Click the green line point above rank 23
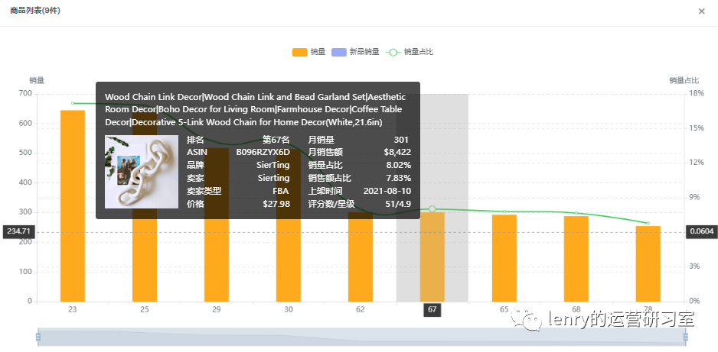This screenshot has width=718, height=352. (73, 103)
